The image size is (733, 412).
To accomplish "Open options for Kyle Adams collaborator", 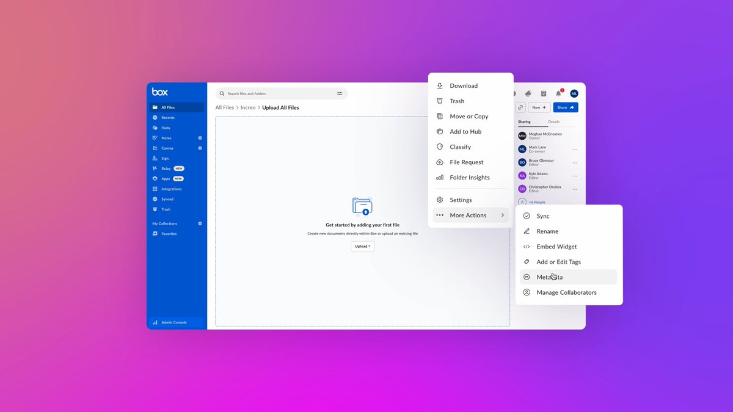I will pos(575,176).
